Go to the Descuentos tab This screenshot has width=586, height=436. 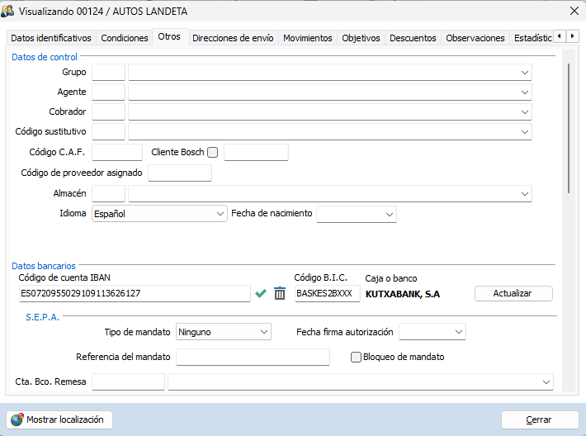(x=413, y=38)
